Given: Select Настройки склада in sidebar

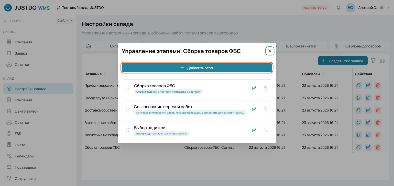Looking at the screenshot, I should click(x=38, y=89).
